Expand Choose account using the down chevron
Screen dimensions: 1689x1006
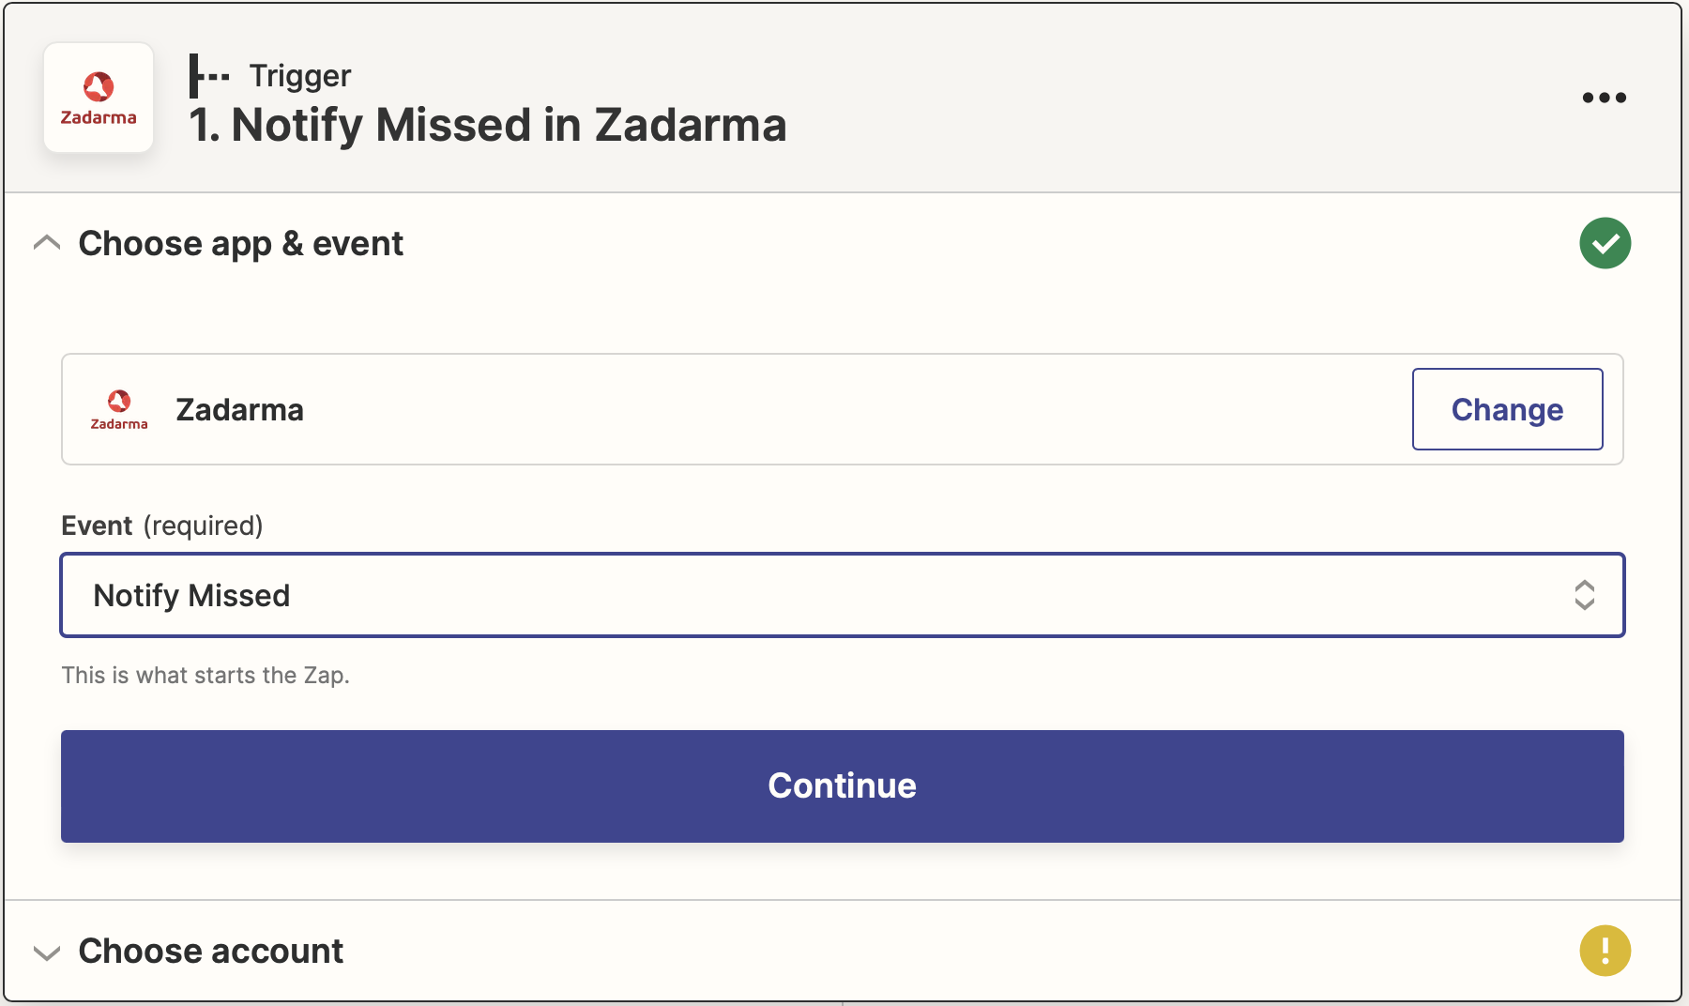click(x=47, y=953)
